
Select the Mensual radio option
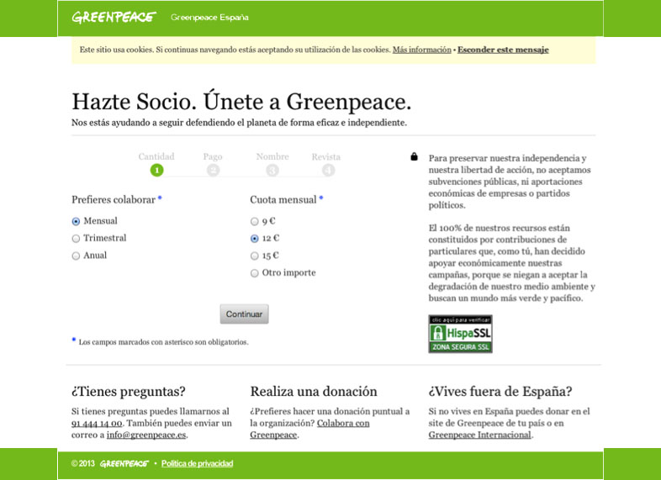(x=76, y=221)
